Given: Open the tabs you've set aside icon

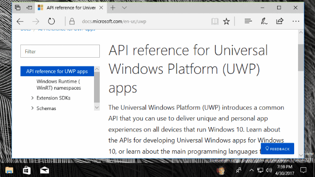Looking at the screenshot, I should tap(17, 8).
